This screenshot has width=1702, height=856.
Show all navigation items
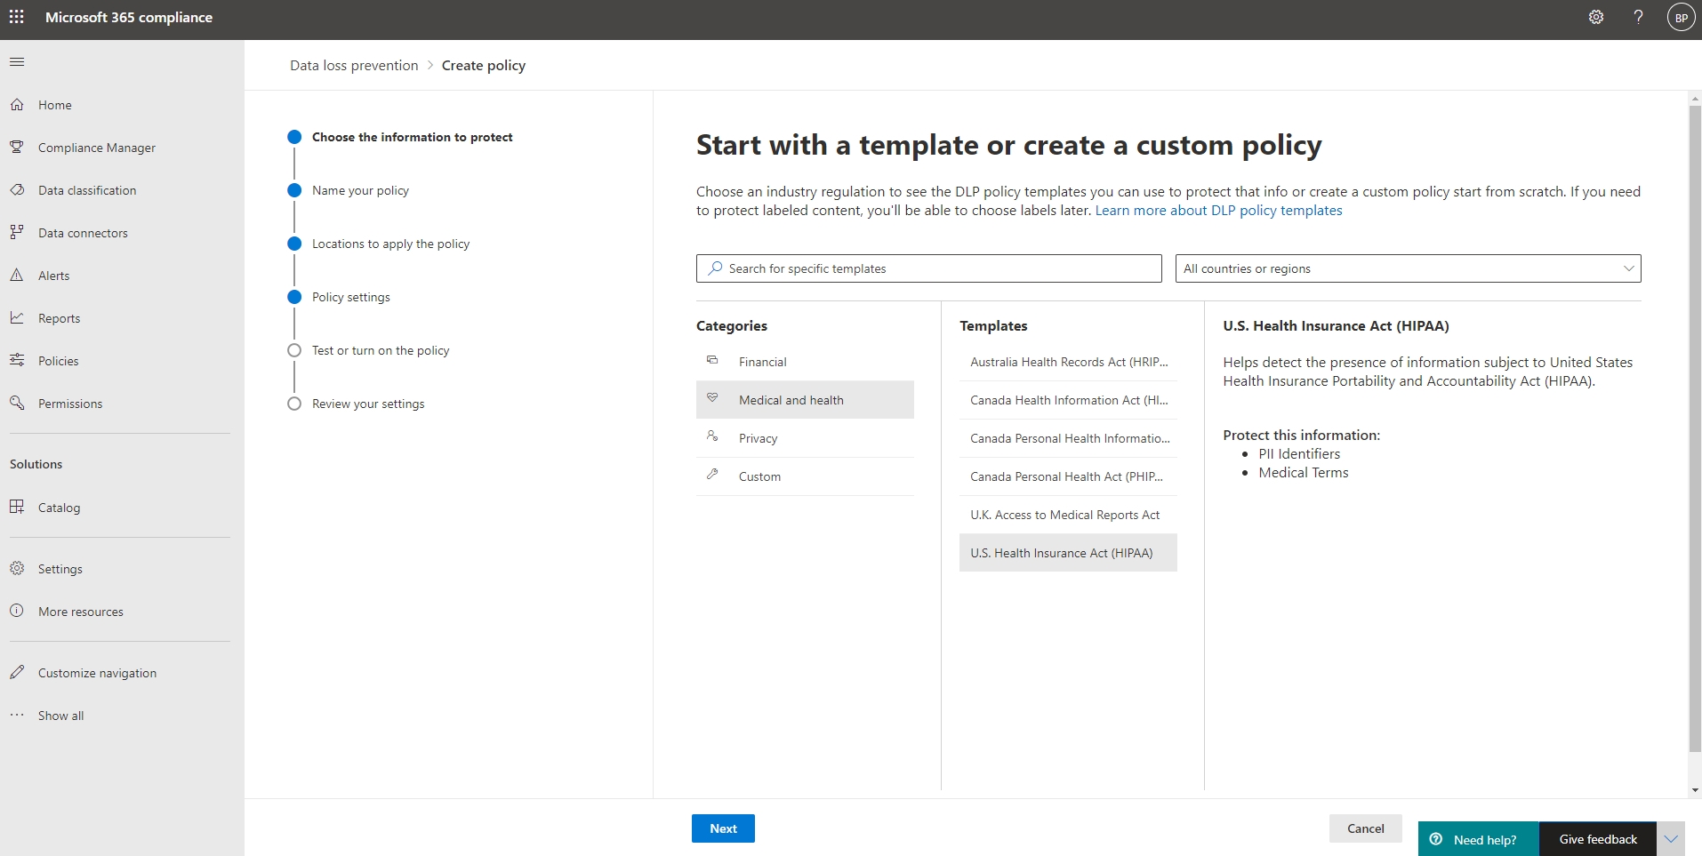pos(60,715)
